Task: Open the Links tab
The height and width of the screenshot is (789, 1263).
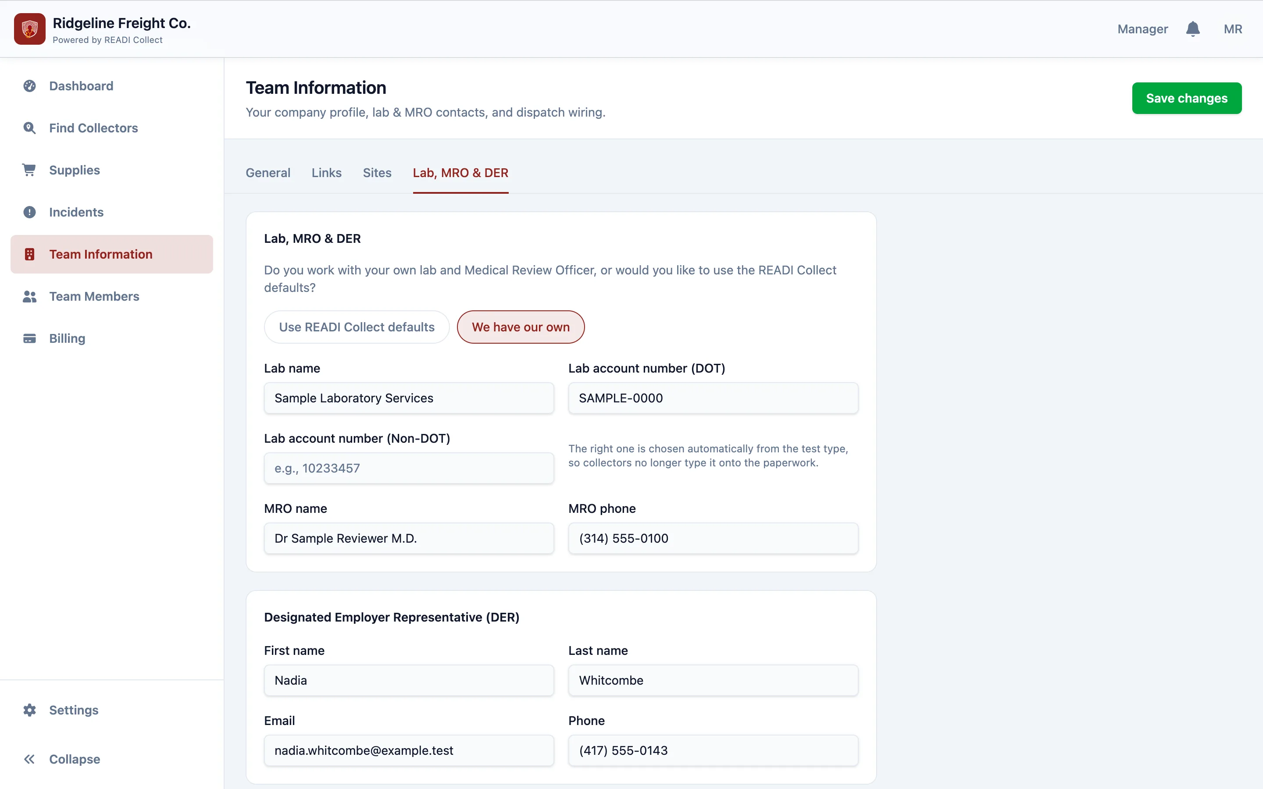Action: (327, 173)
